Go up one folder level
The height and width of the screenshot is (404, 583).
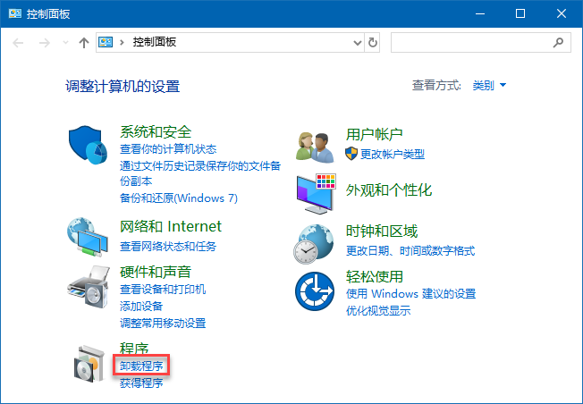pyautogui.click(x=84, y=43)
